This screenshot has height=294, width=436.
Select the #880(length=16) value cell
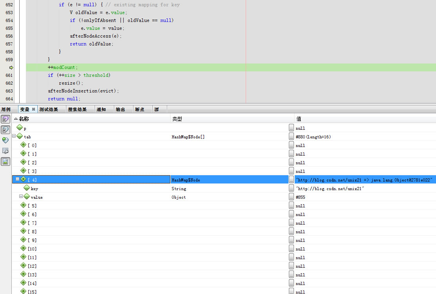(x=313, y=137)
